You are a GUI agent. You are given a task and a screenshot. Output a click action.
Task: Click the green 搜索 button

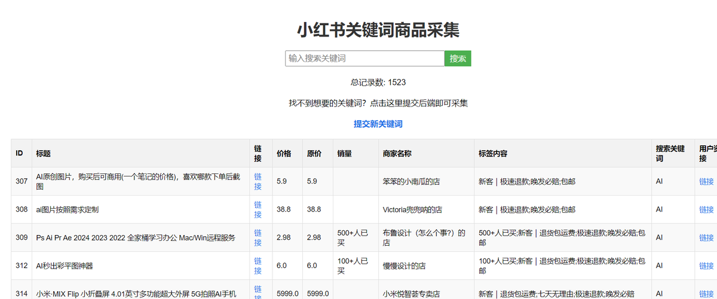coord(458,59)
